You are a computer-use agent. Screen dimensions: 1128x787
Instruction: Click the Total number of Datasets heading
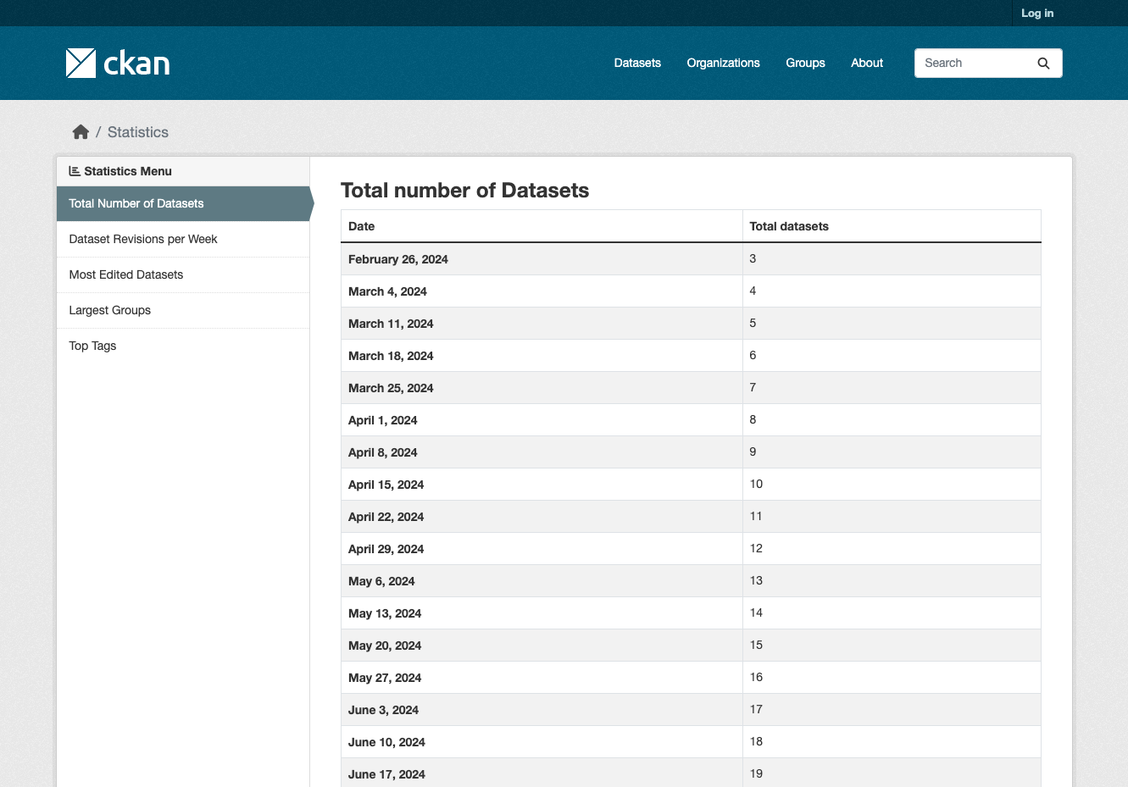pos(464,191)
